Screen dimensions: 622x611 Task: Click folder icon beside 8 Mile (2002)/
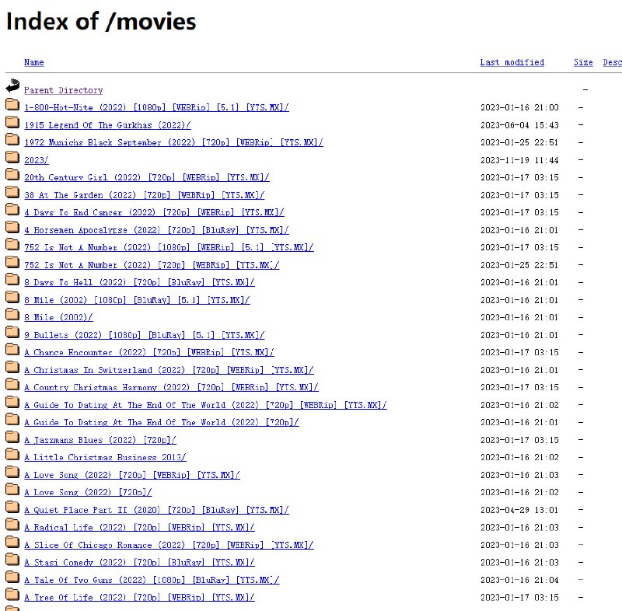12,316
